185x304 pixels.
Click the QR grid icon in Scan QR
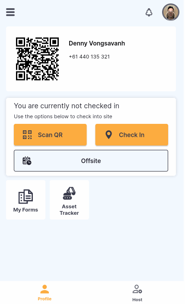tap(27, 135)
